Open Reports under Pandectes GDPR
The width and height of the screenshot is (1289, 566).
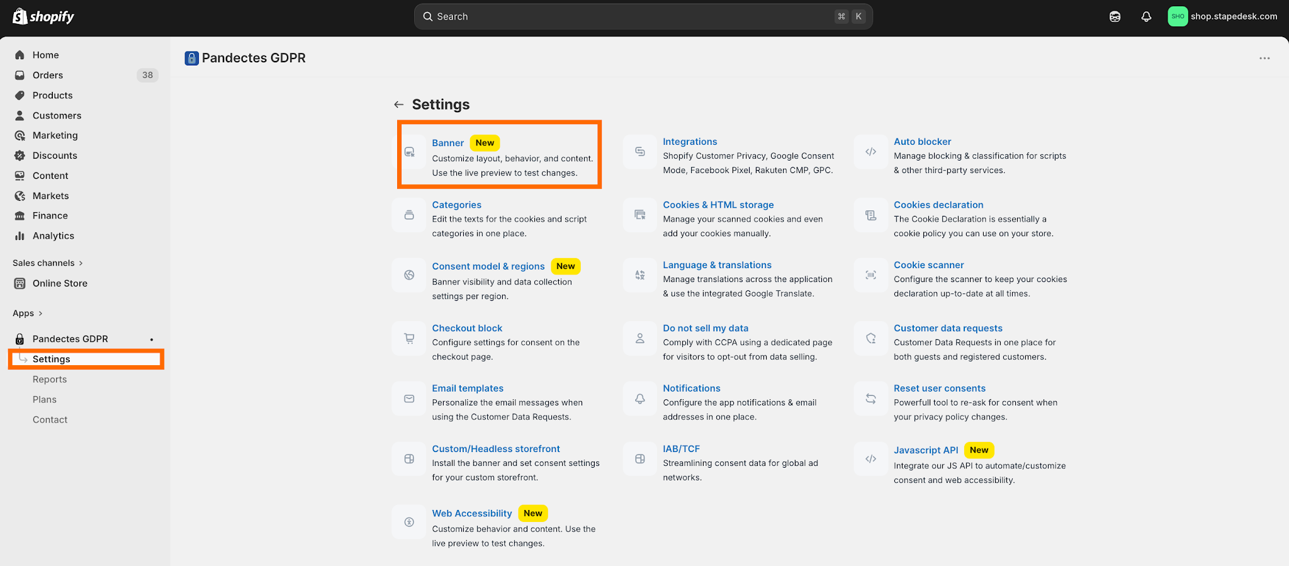(50, 379)
